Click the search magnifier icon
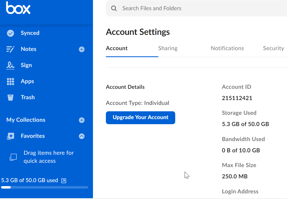The width and height of the screenshot is (287, 199). 114,8
